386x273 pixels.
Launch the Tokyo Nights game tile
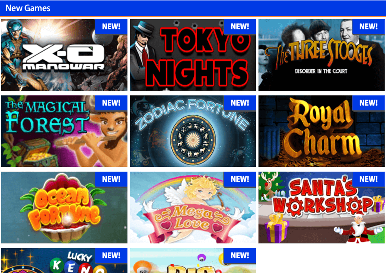coord(193,55)
